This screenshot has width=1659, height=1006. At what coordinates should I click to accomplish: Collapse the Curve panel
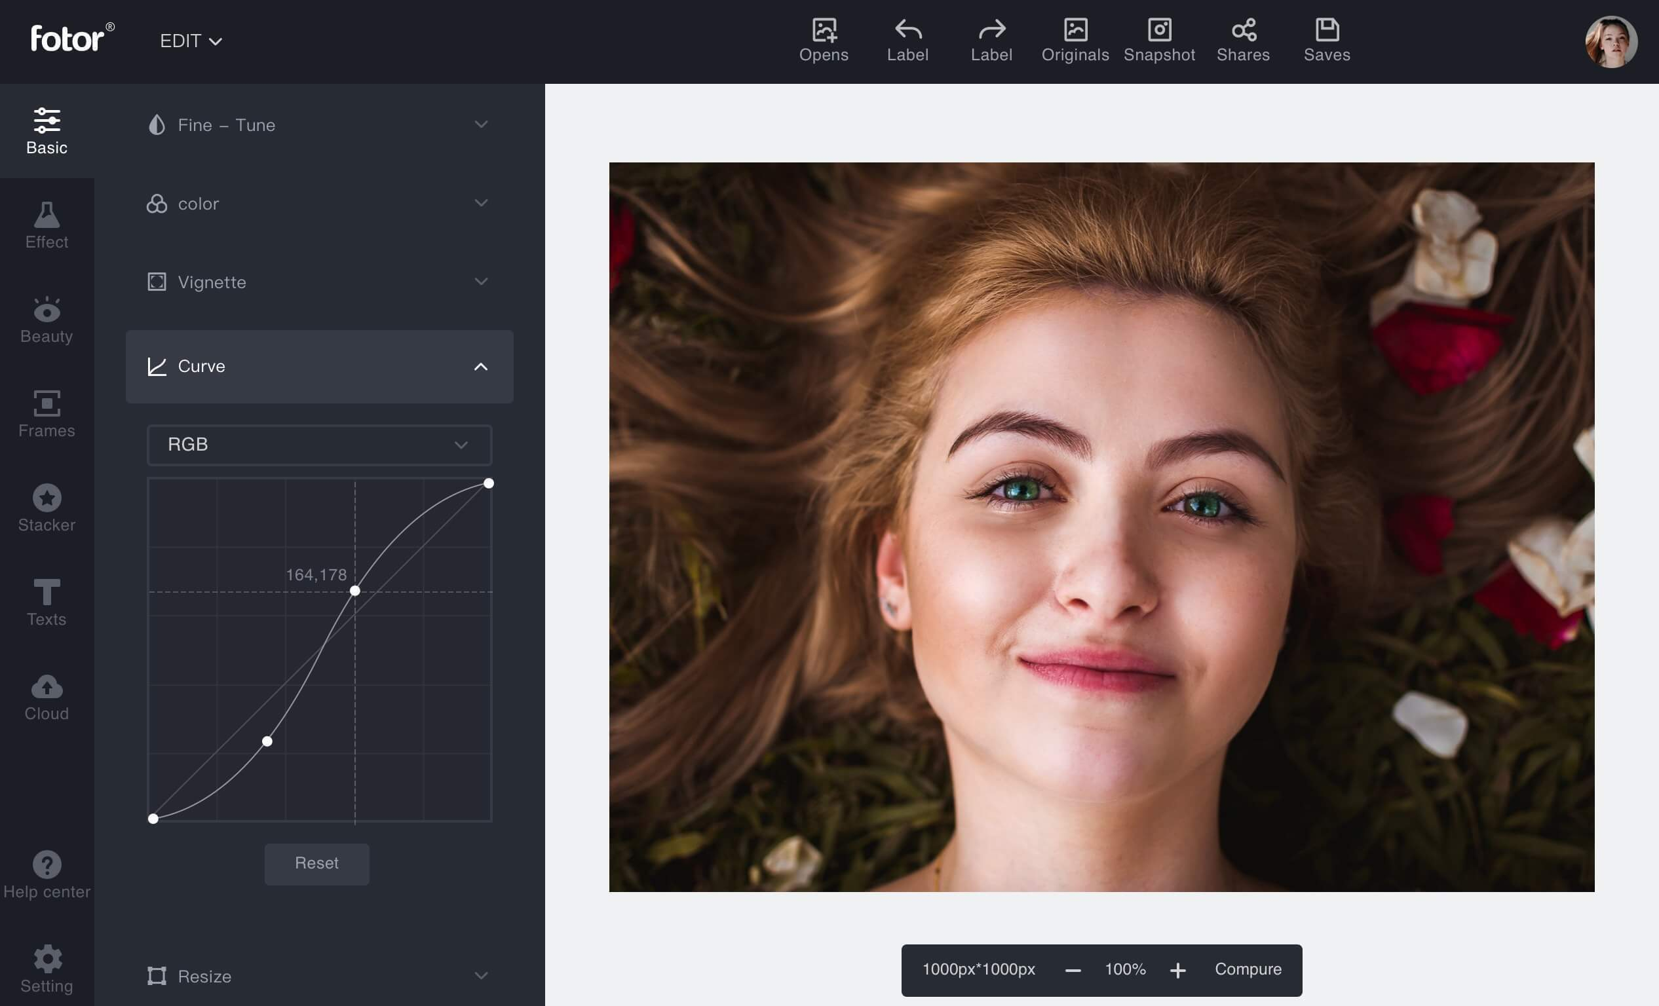click(x=480, y=367)
